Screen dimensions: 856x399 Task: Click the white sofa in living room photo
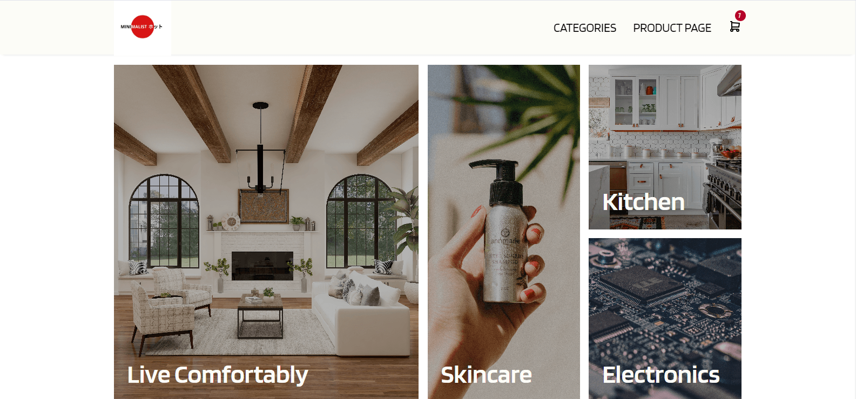point(361,317)
